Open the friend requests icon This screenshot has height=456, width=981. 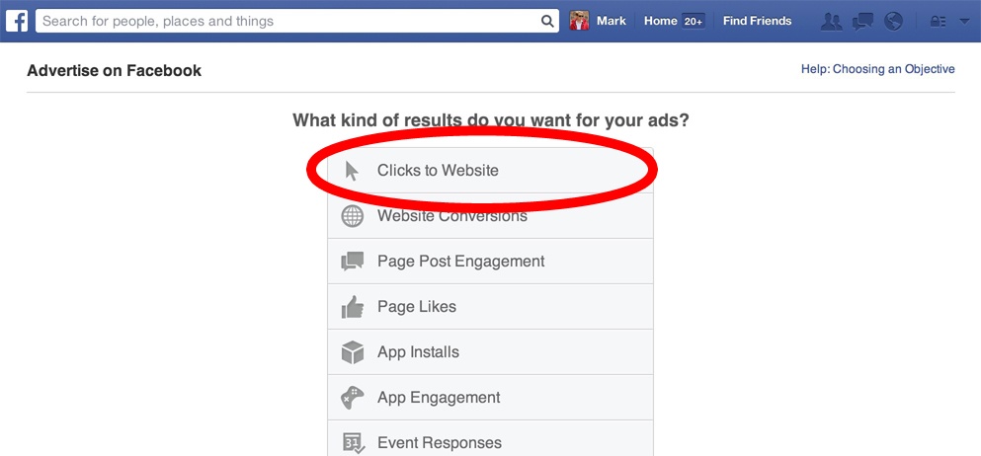pos(832,21)
